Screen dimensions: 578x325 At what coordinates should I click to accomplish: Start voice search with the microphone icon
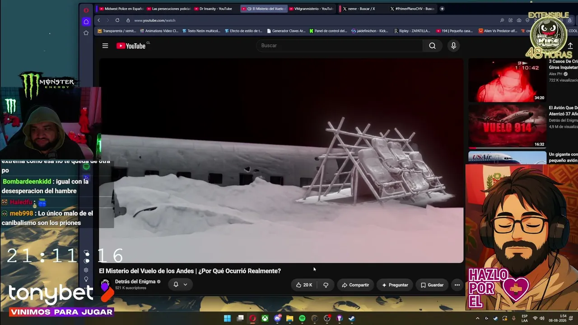(453, 46)
